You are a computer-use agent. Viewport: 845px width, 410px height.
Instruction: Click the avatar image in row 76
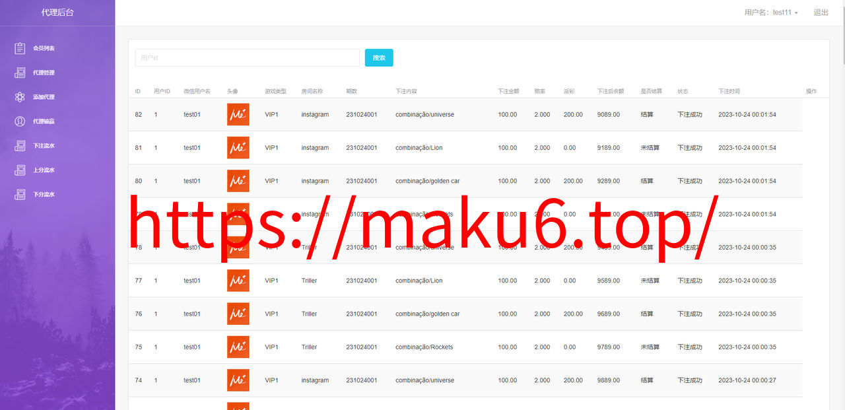(238, 314)
